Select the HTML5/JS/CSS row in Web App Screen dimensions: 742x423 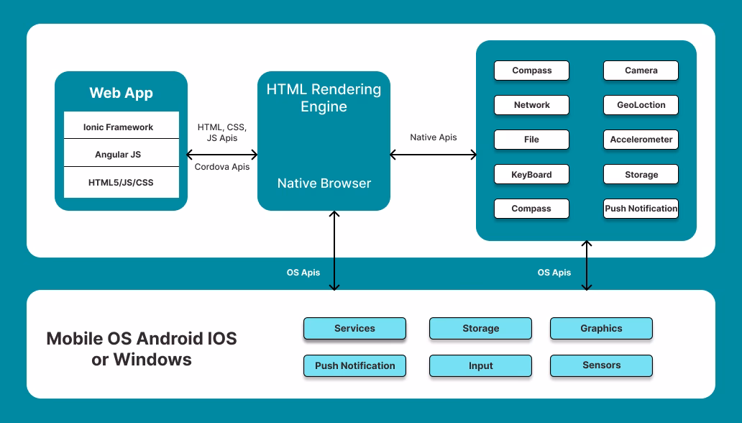(x=121, y=182)
